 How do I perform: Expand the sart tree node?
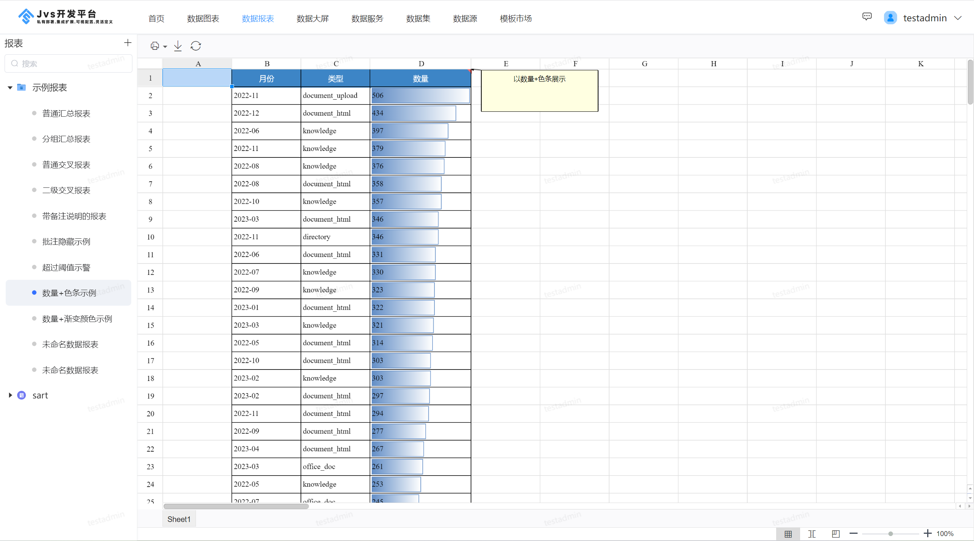tap(10, 395)
